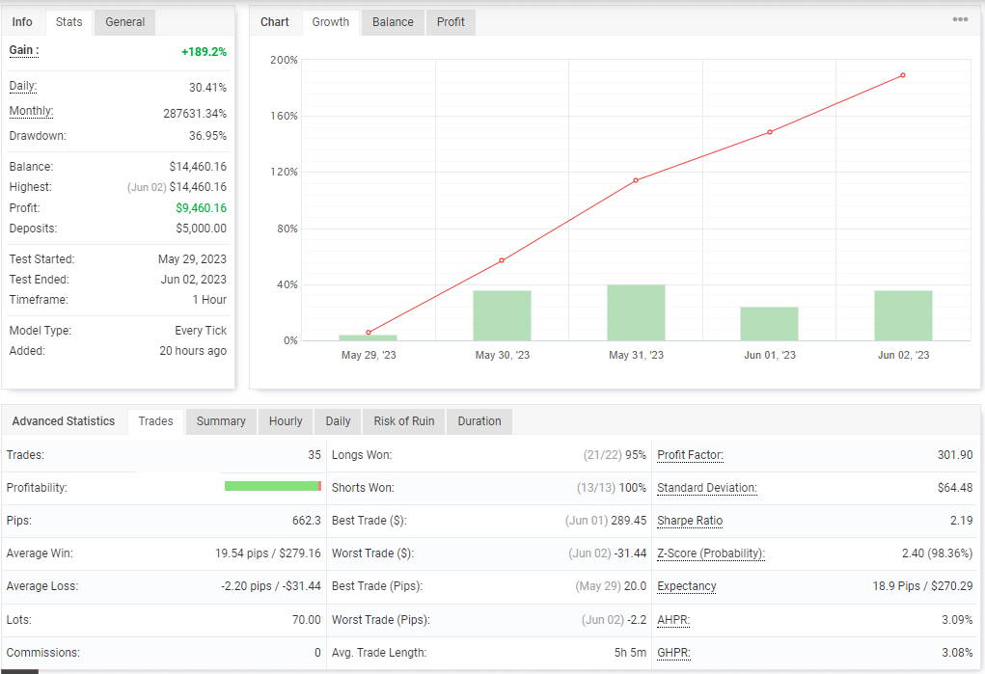Viewport: 985px width, 674px height.
Task: Click the May 29, 2023 test start date
Action: tap(192, 258)
